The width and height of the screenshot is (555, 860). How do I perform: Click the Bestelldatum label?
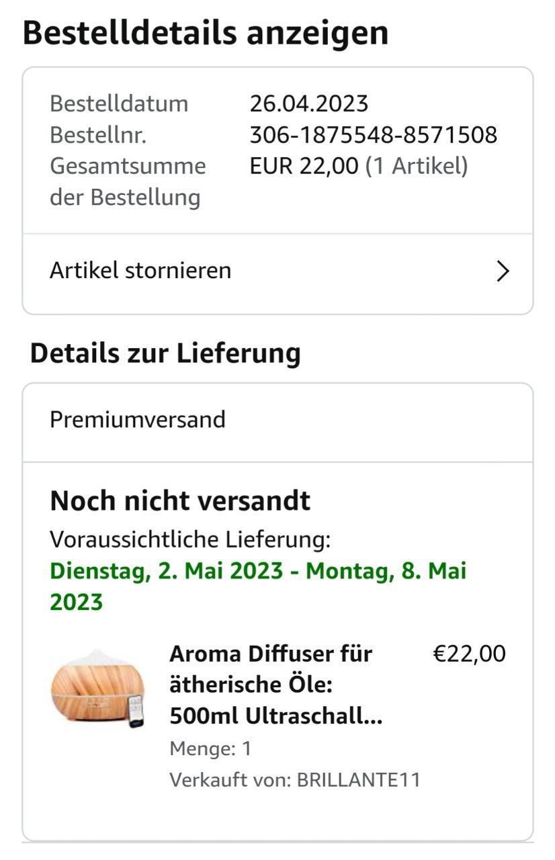point(119,104)
